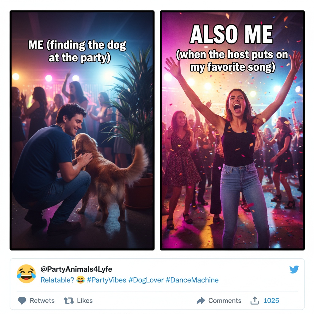
Task: Click the Retweets label
Action: [42, 301]
